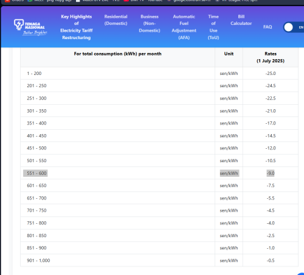Screen dimensions: 304x275
Task: Click the rate value -4.5
Action: point(271,210)
